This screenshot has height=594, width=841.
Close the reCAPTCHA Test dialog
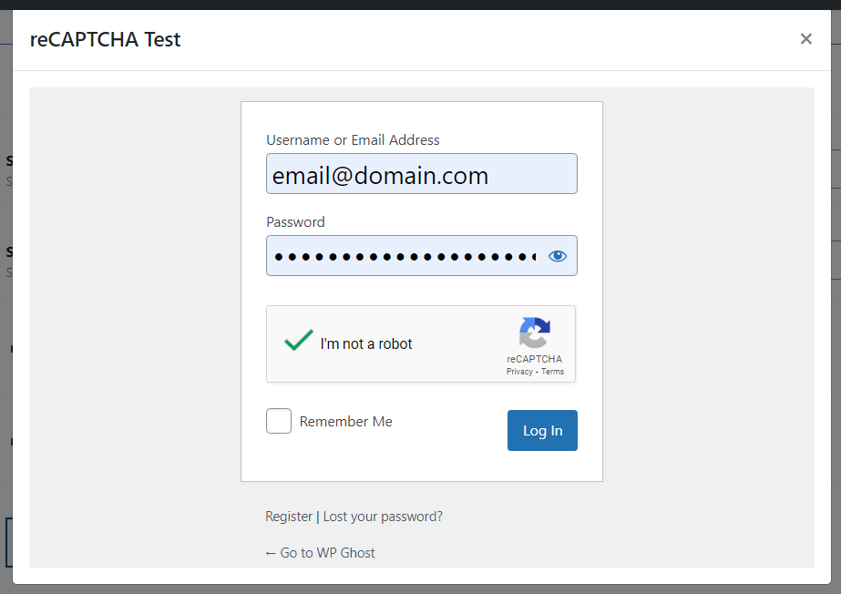[805, 39]
